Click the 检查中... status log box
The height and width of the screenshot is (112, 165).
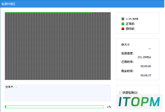point(58,93)
